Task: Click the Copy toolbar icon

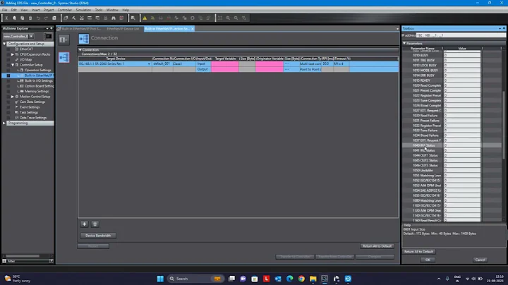Action: [x=15, y=18]
